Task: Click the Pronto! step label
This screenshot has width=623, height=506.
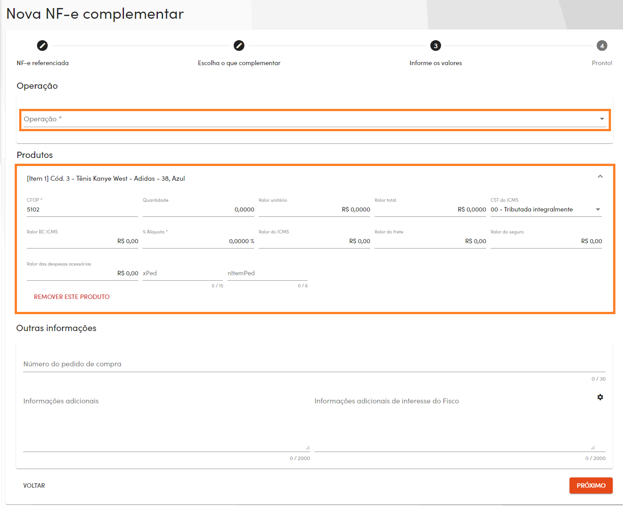Action: pyautogui.click(x=602, y=63)
